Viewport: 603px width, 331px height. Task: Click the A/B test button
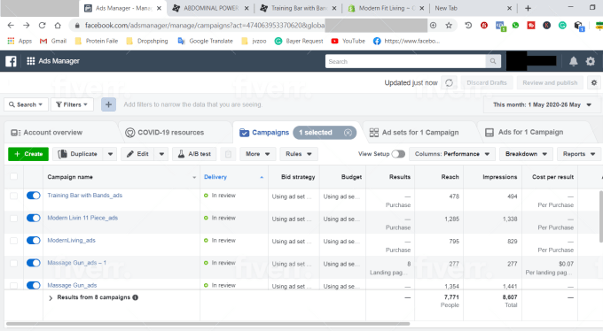click(194, 154)
